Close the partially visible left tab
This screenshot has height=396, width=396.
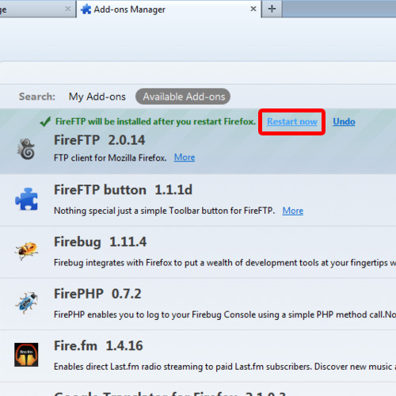point(67,9)
